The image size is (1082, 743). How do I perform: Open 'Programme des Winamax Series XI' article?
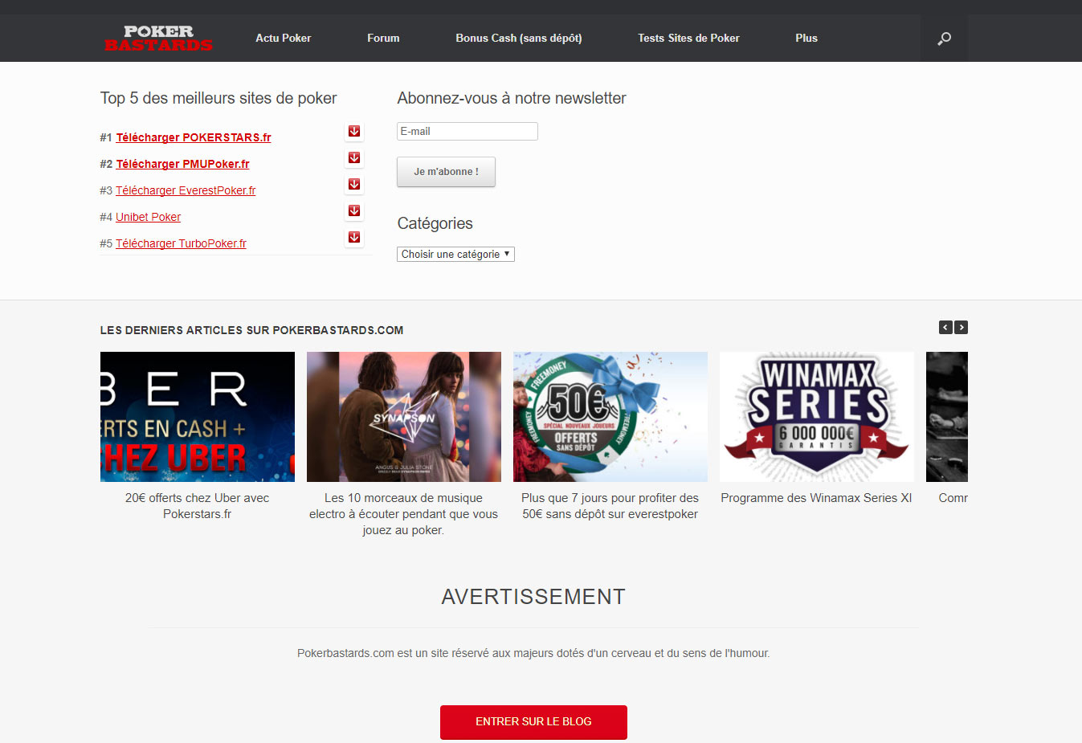(x=817, y=498)
